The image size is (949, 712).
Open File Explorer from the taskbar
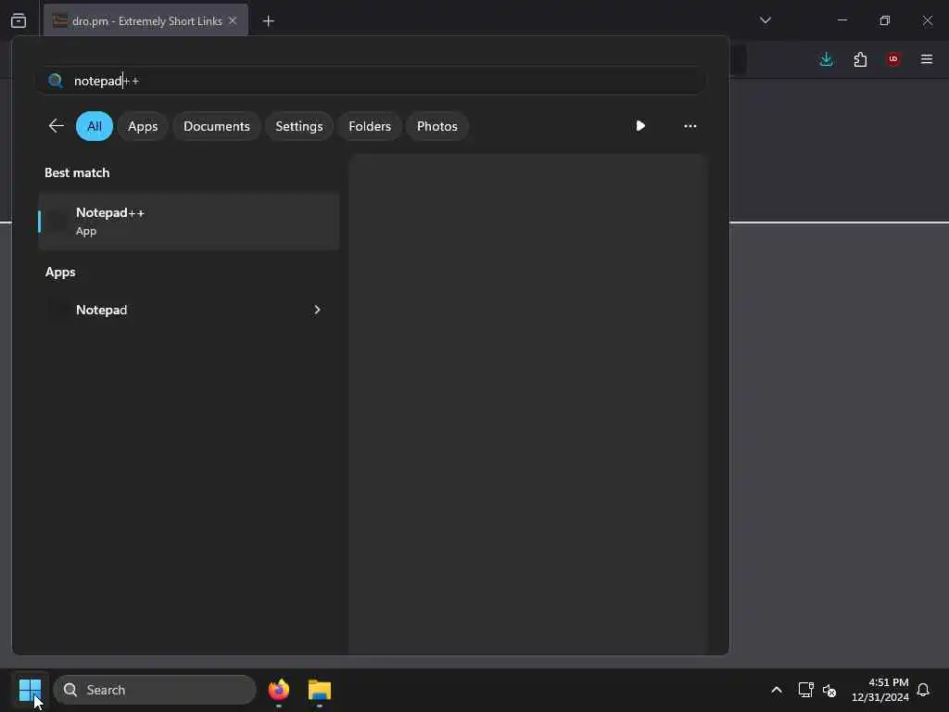point(320,690)
